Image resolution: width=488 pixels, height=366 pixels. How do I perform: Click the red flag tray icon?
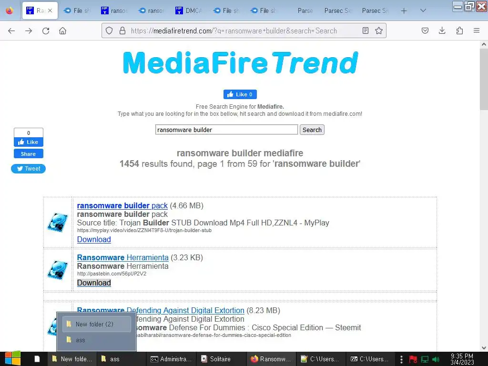click(413, 359)
